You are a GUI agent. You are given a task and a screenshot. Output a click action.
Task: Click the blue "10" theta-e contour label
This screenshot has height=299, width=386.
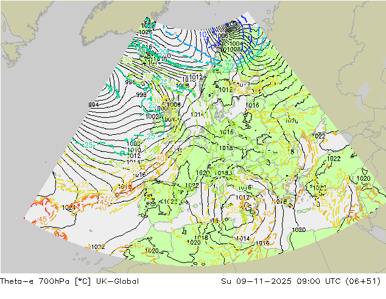coord(203,35)
